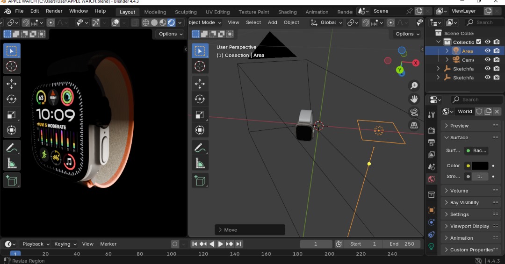Select the Scale tool in right viewport
The width and height of the screenshot is (505, 264).
pyautogui.click(x=200, y=114)
